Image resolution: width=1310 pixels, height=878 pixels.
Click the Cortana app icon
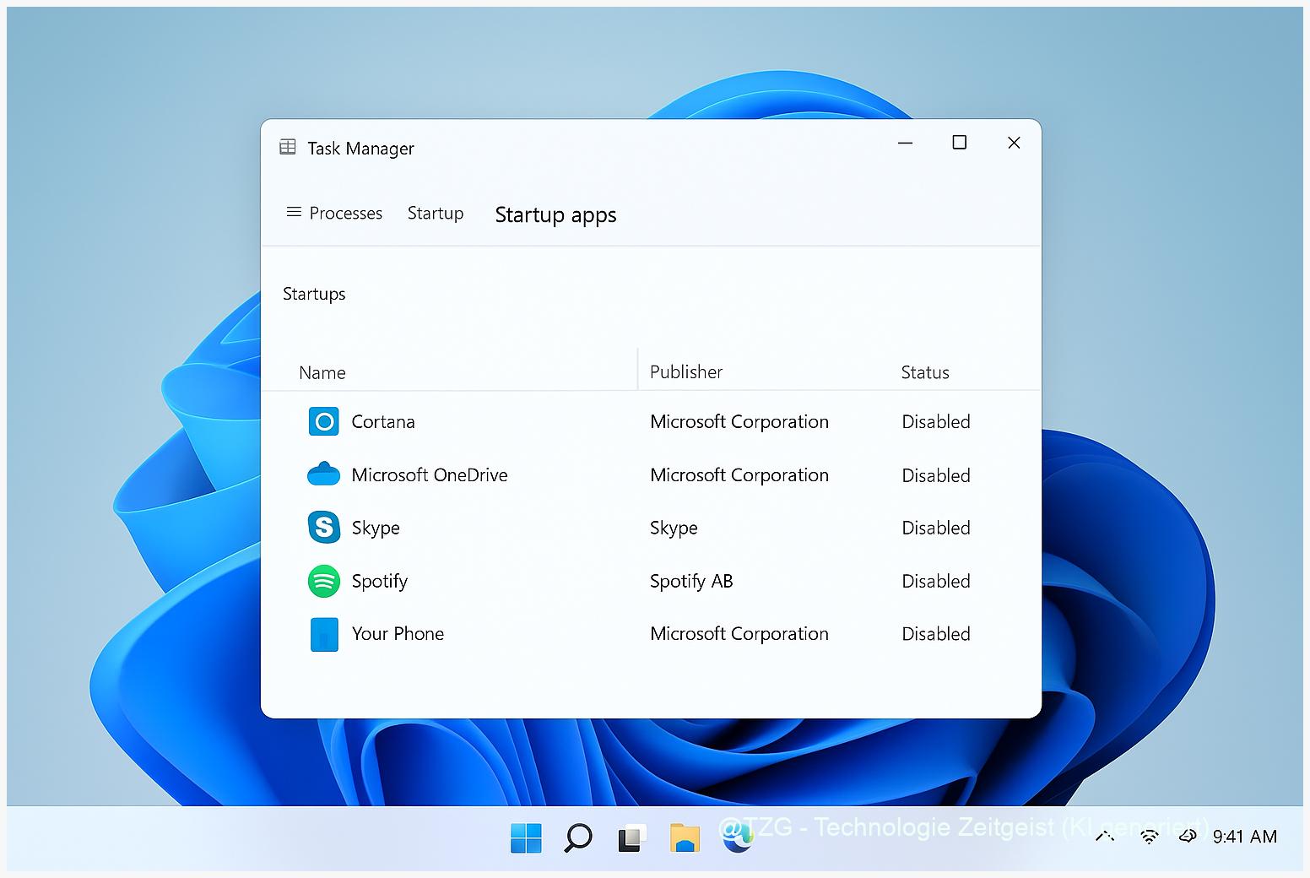pos(323,421)
